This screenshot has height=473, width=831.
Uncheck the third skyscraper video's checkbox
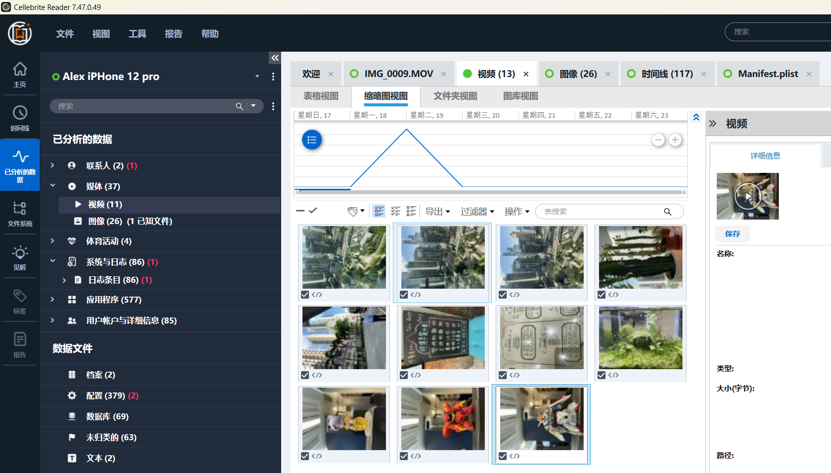(503, 295)
